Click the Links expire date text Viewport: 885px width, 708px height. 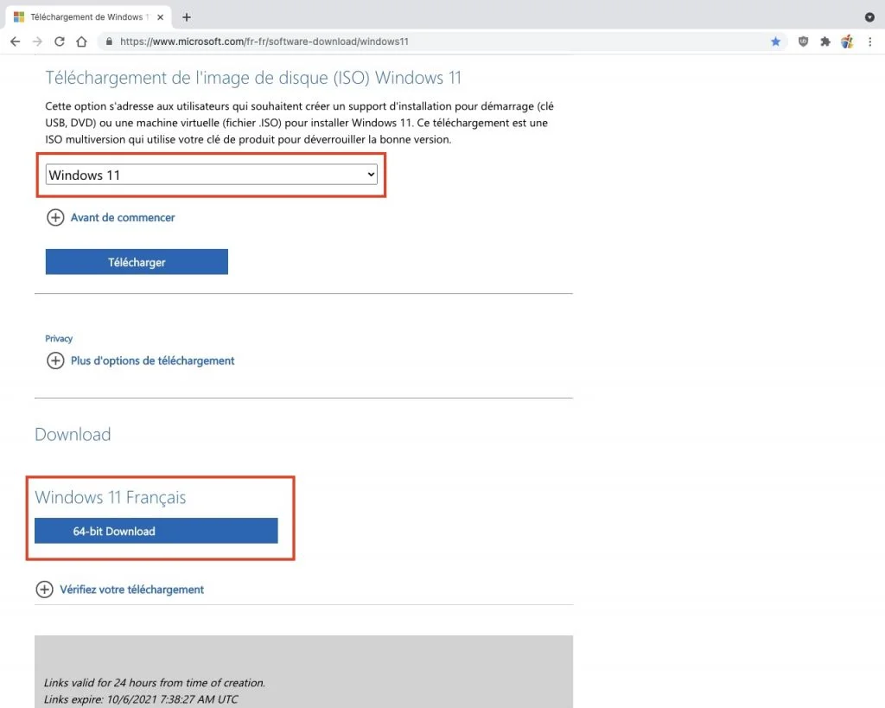pos(141,699)
